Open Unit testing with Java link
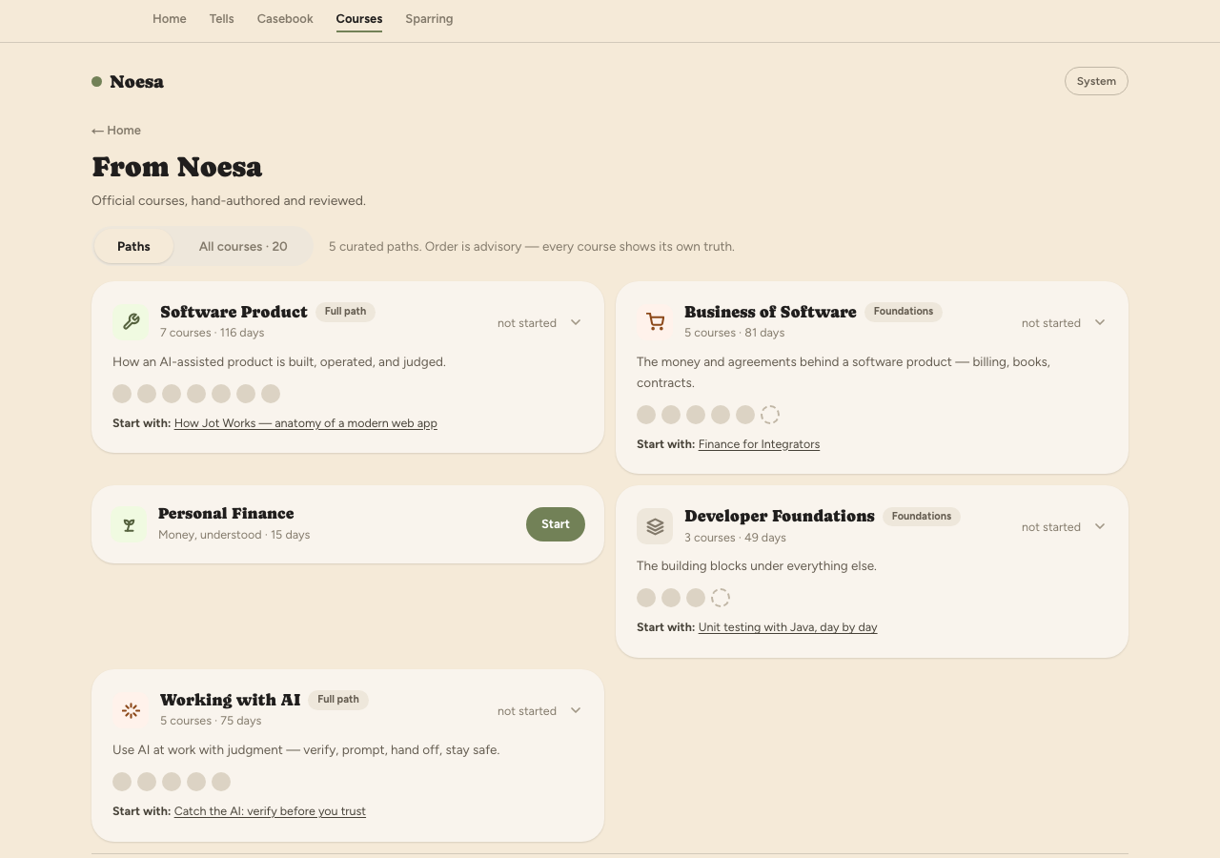Screen dimensions: 1220x858 pyautogui.click(x=787, y=627)
